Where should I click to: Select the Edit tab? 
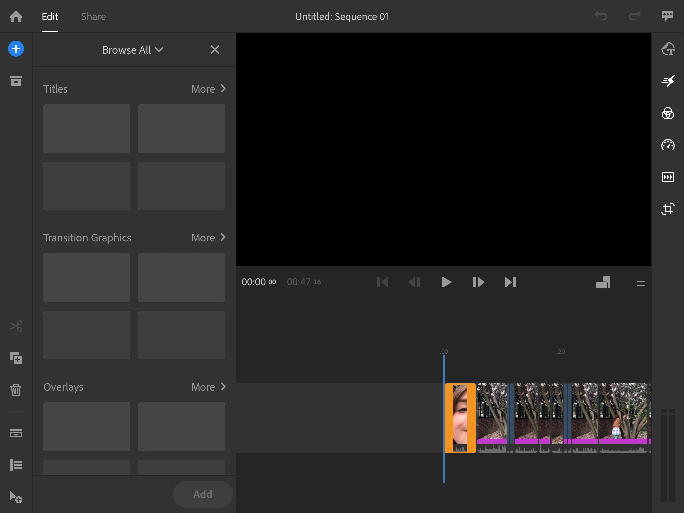click(x=50, y=17)
